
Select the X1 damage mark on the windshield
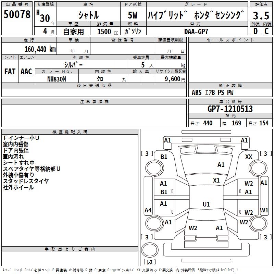click(x=216, y=180)
